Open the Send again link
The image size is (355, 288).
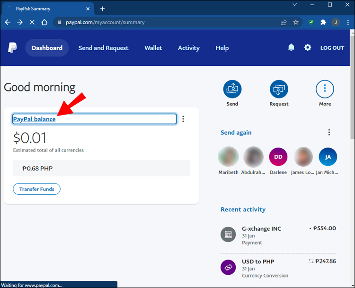pos(236,132)
